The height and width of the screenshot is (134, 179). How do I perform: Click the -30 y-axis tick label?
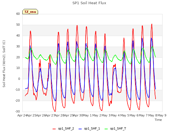click(x=17, y=111)
